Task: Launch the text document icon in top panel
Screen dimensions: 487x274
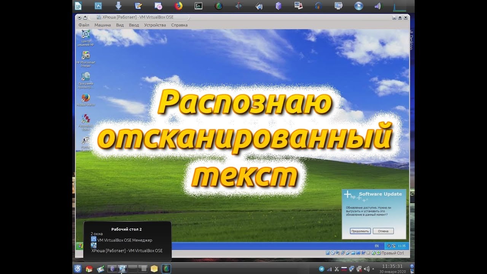Action: 78,6
